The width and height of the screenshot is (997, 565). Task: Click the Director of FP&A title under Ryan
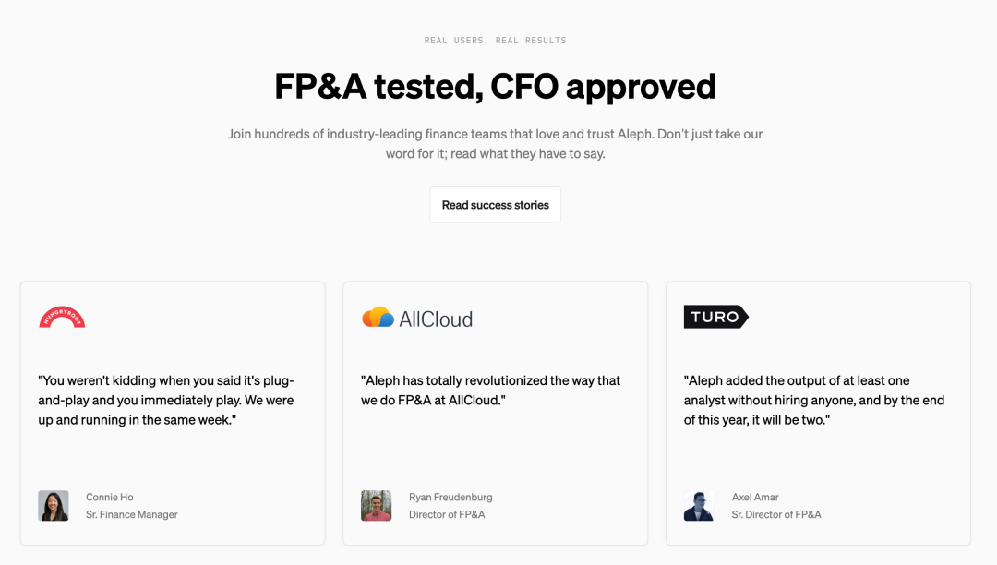coord(447,514)
